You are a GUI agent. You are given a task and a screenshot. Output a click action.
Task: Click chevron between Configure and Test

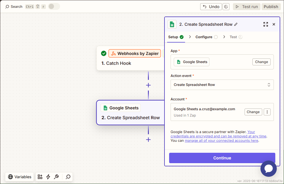point(224,37)
